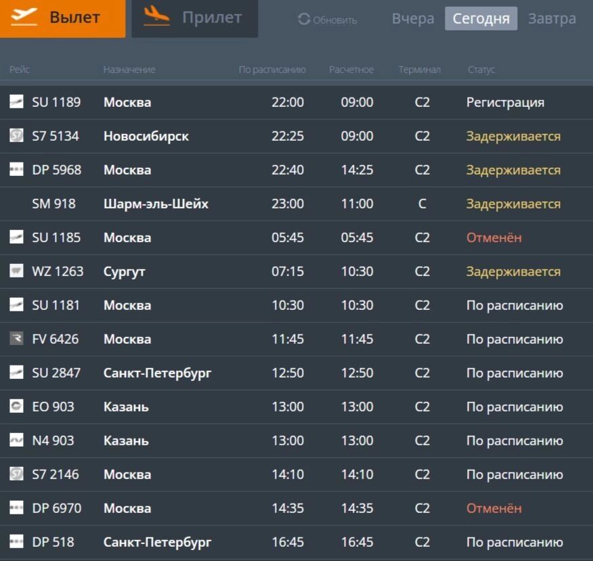This screenshot has height=561, width=593.
Task: Click Pobeda logo beside DP 518
Action: [x=16, y=541]
